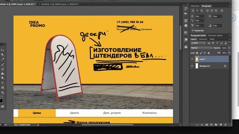The height and width of the screenshot is (134, 239).
Task: Click the layer Opacity value field
Action: pyautogui.click(x=224, y=48)
